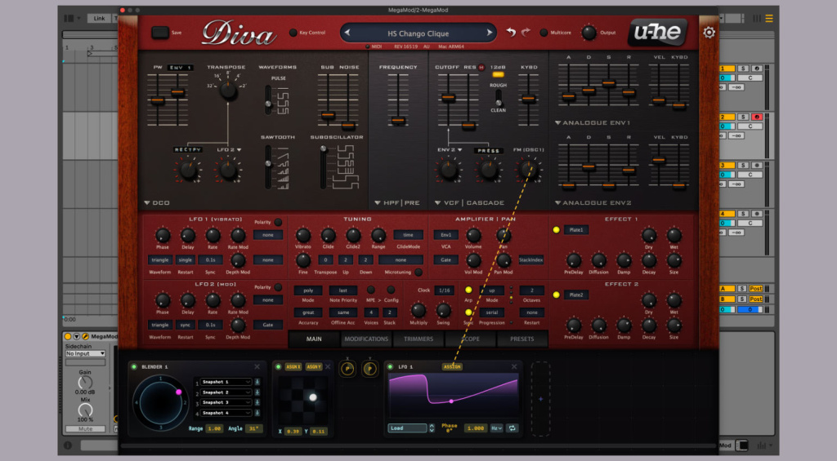Click the white dot in XY pad

(x=313, y=397)
